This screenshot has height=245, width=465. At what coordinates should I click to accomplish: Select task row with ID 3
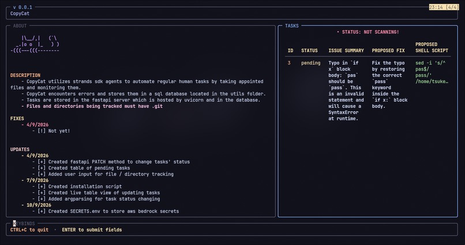(x=367, y=91)
